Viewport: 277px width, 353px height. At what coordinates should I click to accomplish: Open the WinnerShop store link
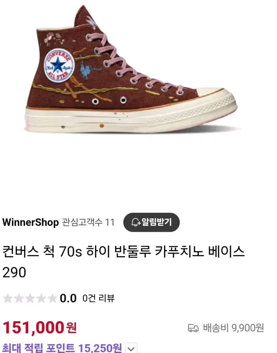[31, 222]
